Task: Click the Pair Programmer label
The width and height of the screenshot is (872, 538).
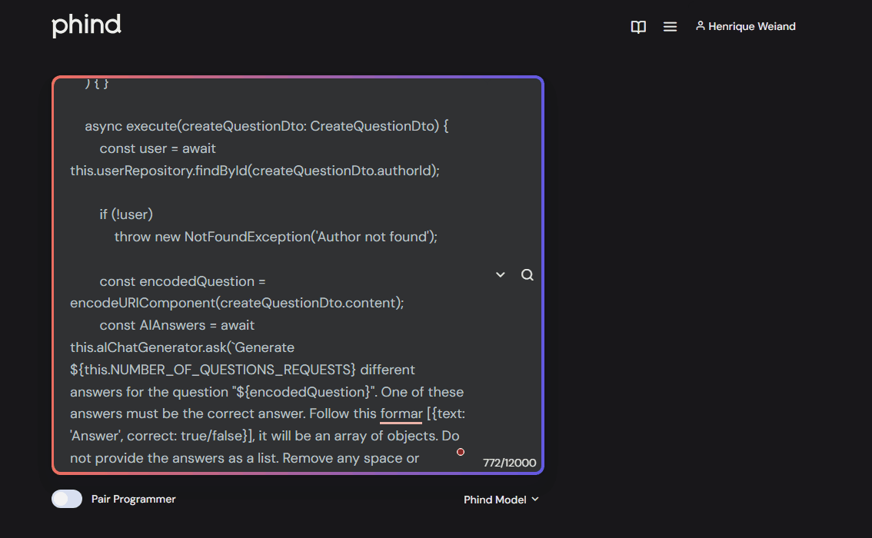Action: point(134,499)
